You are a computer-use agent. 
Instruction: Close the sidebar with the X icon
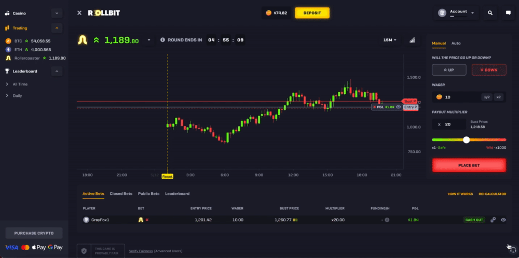click(x=79, y=13)
